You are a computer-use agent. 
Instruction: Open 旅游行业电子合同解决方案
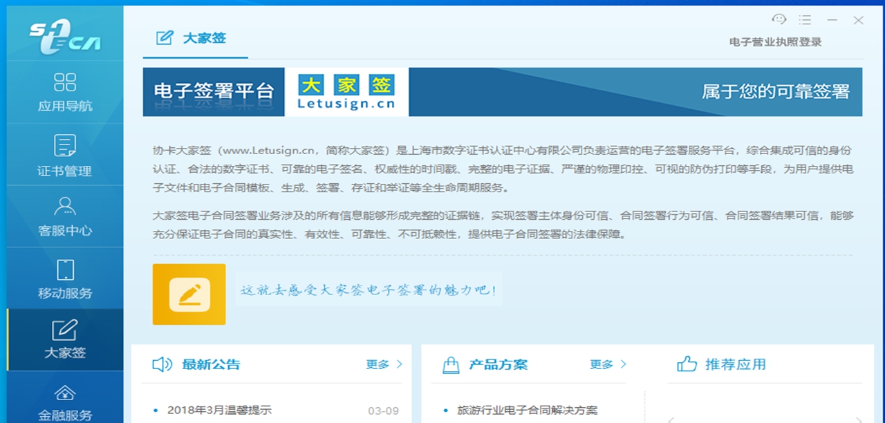coord(527,410)
